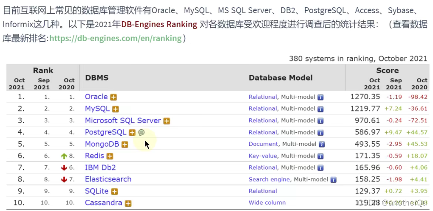Click the info icon in Microsoft SQL Server's row
Viewport: 433px width, 211px height.
(x=320, y=121)
